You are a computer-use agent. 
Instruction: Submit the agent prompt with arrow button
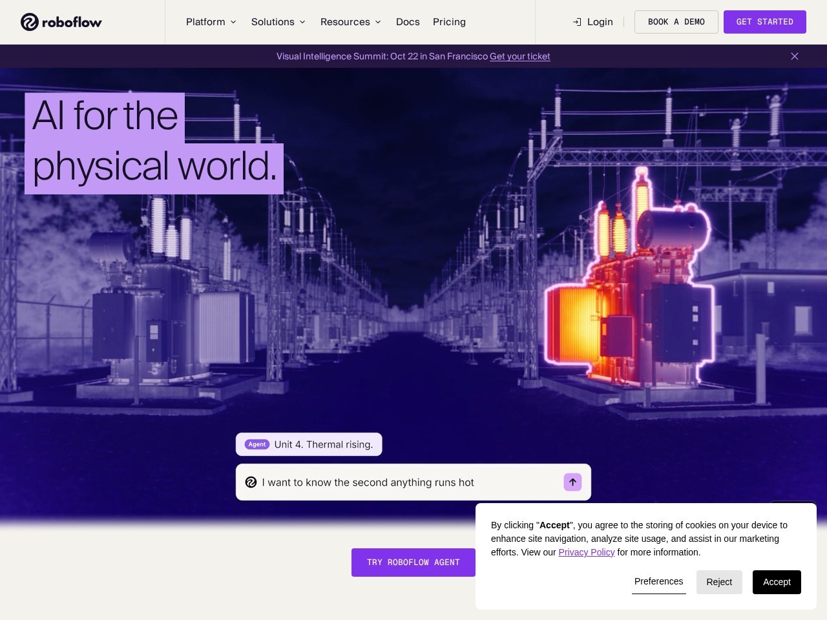point(572,482)
